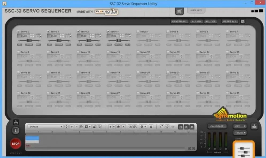The image size is (266, 158).
Task: Increase the Servo 1 value with the up stepper
Action: click(x=62, y=35)
